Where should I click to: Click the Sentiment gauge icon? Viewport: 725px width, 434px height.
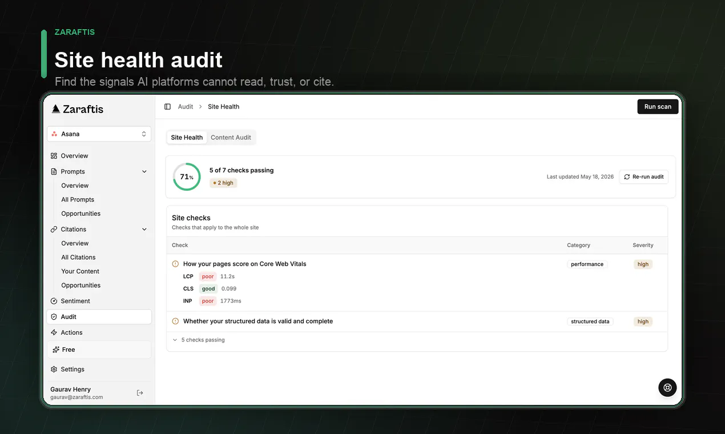point(54,301)
